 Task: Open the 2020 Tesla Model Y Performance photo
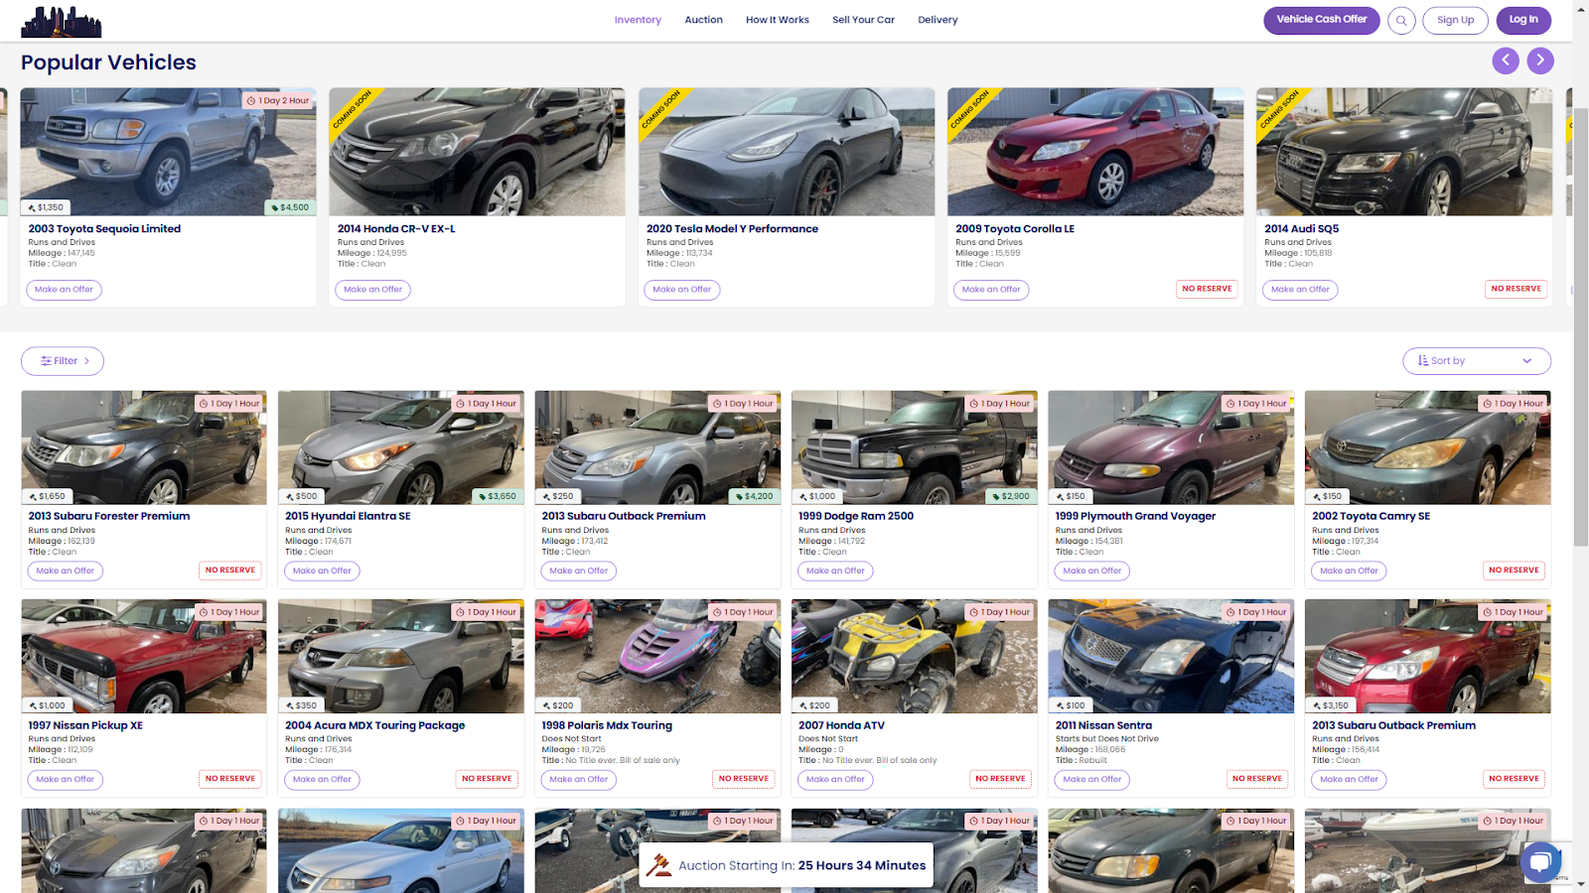tap(786, 152)
